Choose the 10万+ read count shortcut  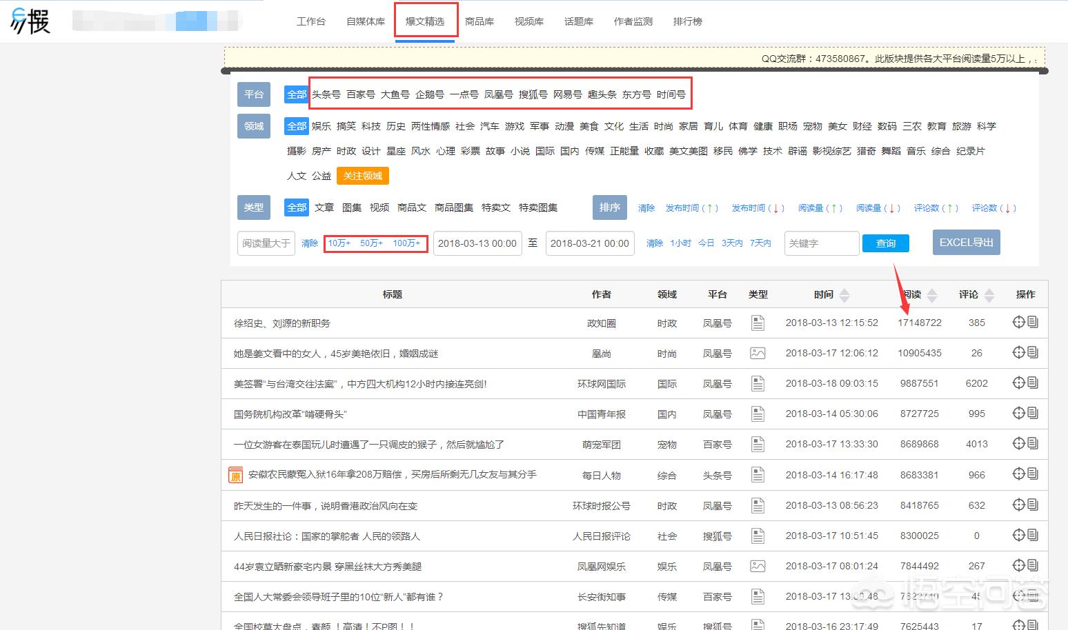(339, 243)
